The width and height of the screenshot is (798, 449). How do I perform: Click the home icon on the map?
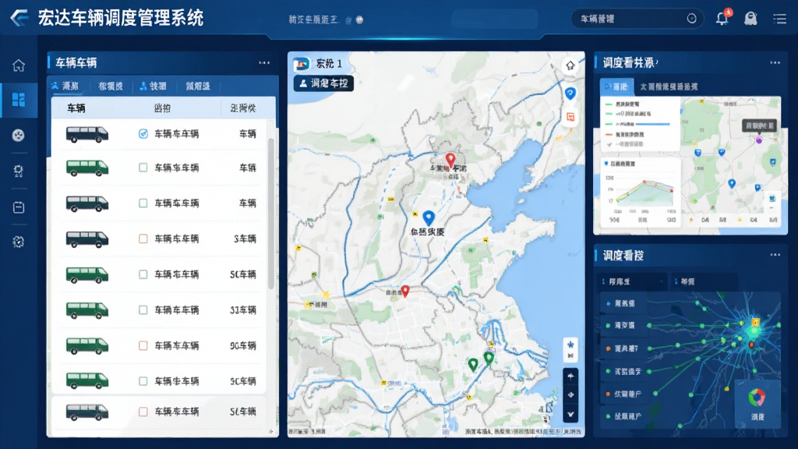(570, 65)
